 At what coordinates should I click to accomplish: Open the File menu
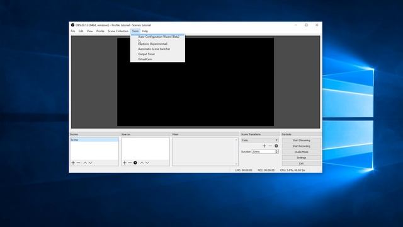point(73,31)
